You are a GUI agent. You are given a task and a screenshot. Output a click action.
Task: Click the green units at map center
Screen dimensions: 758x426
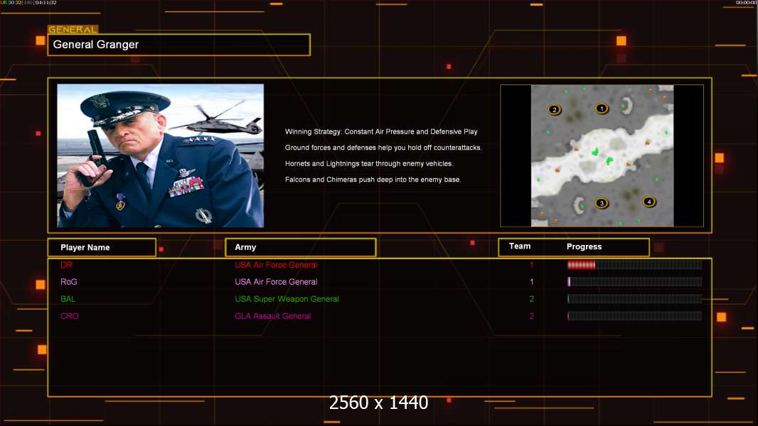(601, 155)
